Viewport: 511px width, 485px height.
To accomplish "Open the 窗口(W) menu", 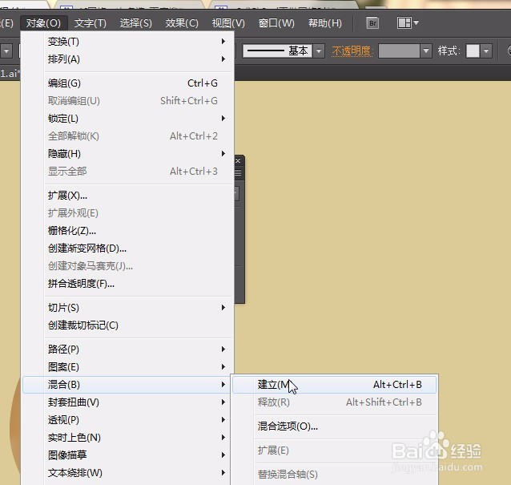I will (276, 23).
